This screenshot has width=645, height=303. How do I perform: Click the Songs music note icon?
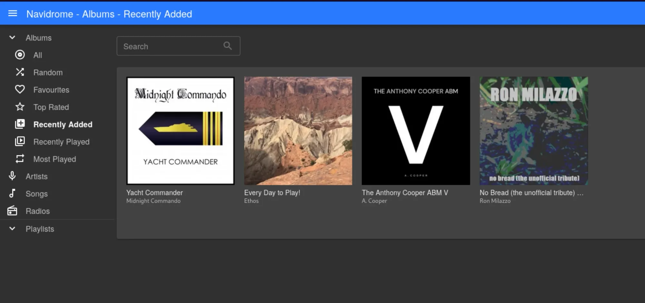coord(12,193)
